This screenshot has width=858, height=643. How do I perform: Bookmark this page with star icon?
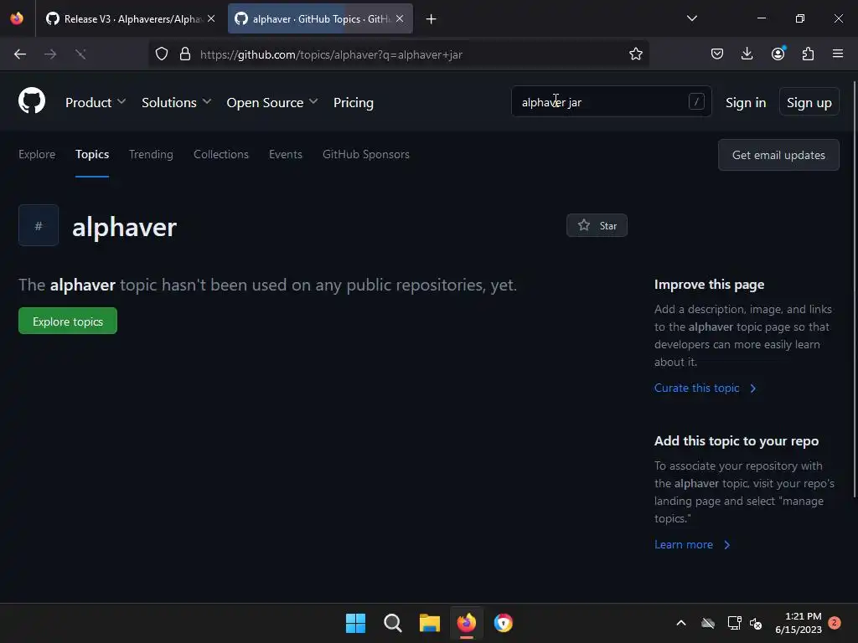coord(635,54)
